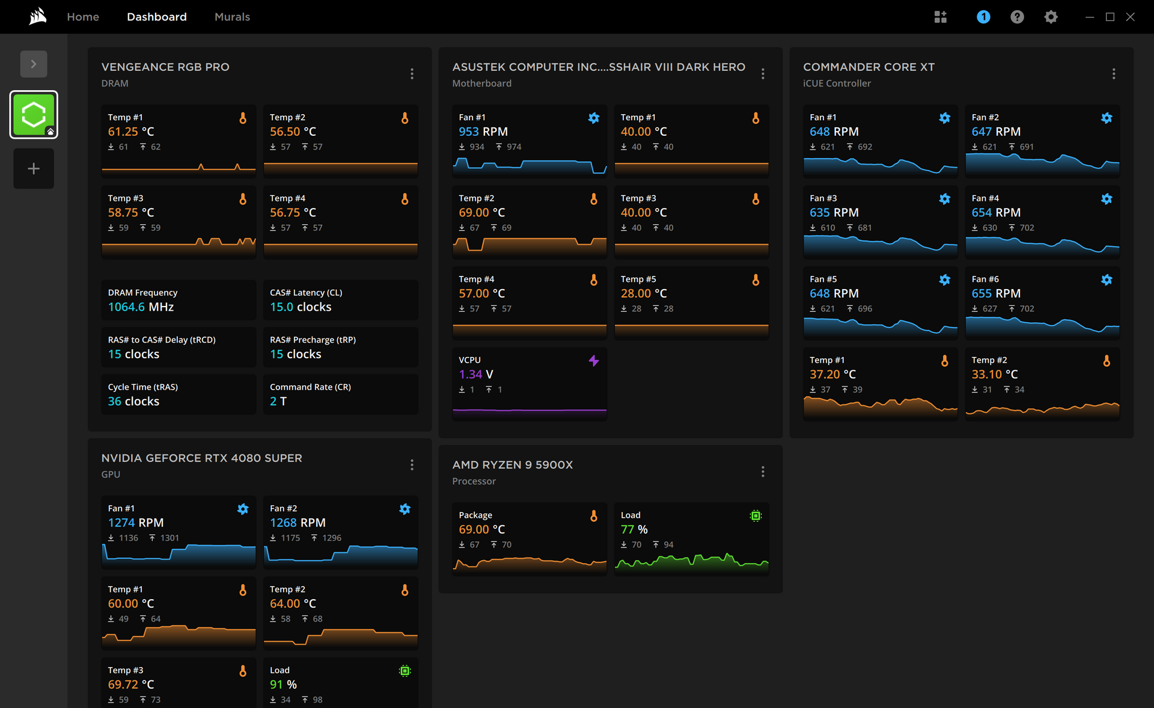Click the 953 RPM motherboard fan reading
The width and height of the screenshot is (1154, 708).
[483, 132]
